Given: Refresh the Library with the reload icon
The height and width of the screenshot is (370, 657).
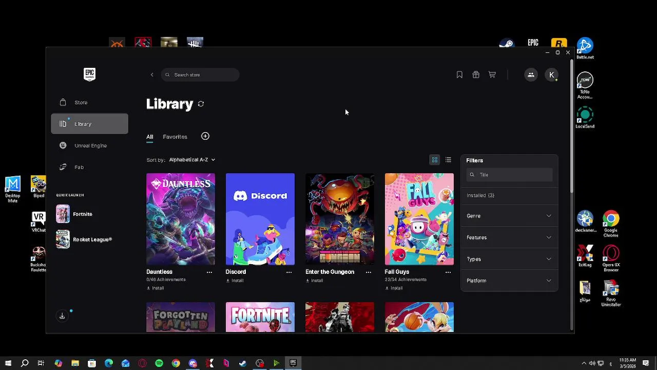Looking at the screenshot, I should [201, 104].
